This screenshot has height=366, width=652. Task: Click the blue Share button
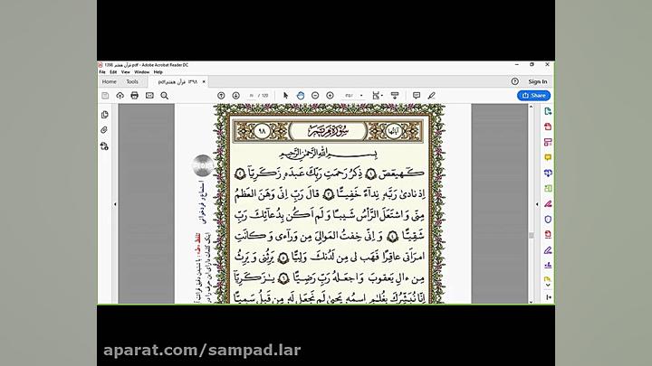click(x=533, y=96)
